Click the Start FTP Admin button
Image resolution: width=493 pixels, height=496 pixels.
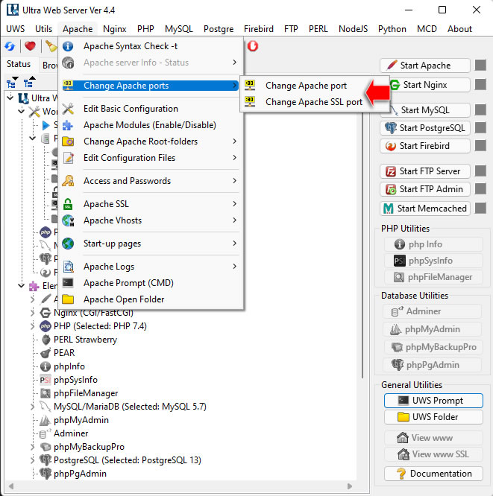click(x=425, y=189)
